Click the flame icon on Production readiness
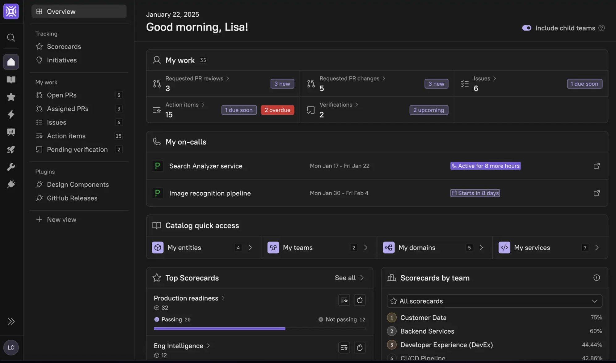Viewport: 616px width, 363px height. pyautogui.click(x=359, y=300)
